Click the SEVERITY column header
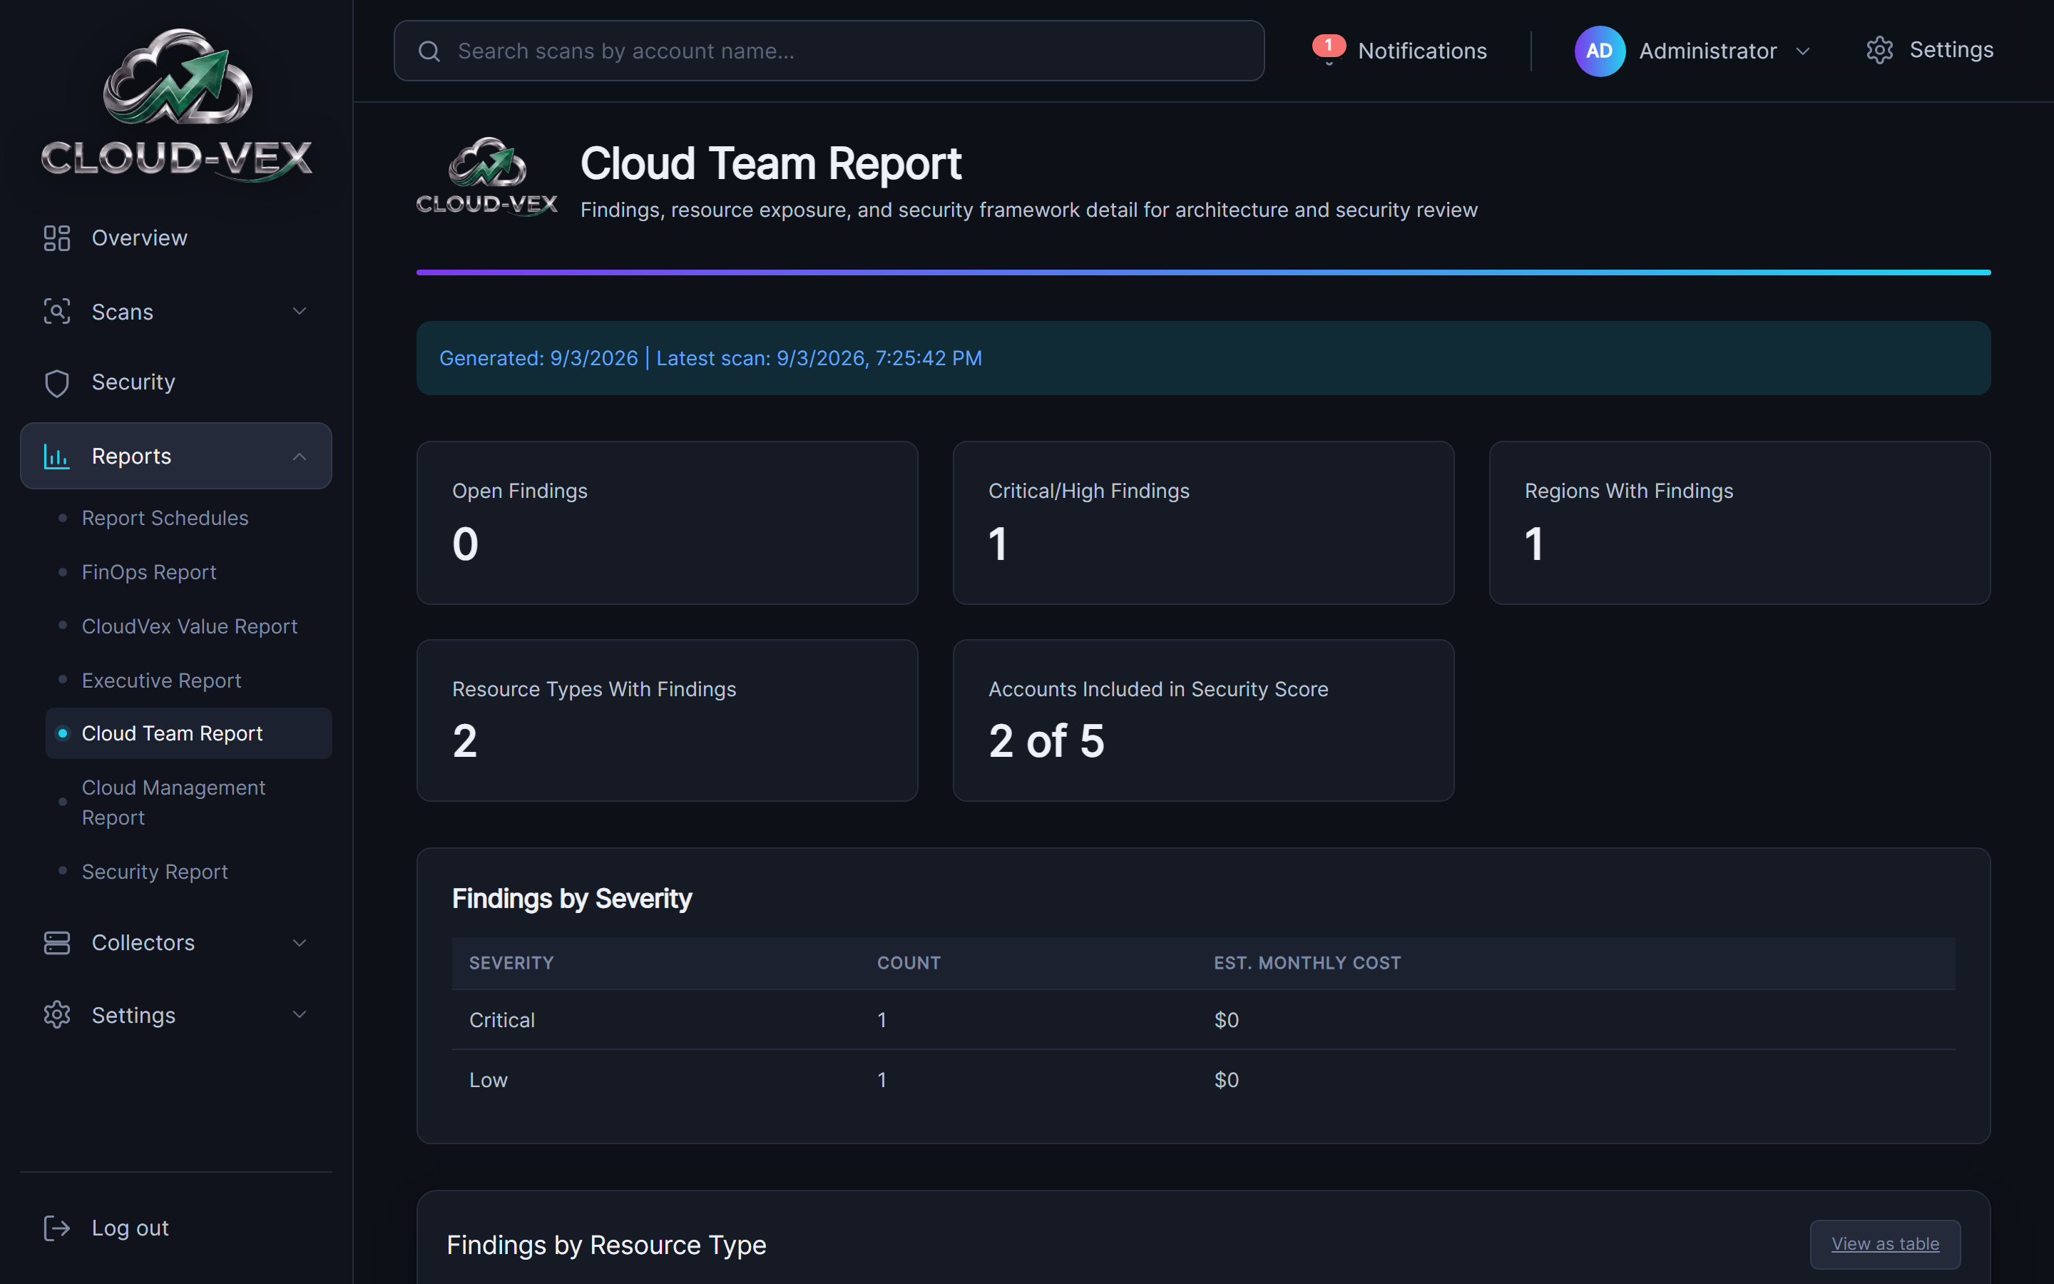The image size is (2054, 1284). 511,963
